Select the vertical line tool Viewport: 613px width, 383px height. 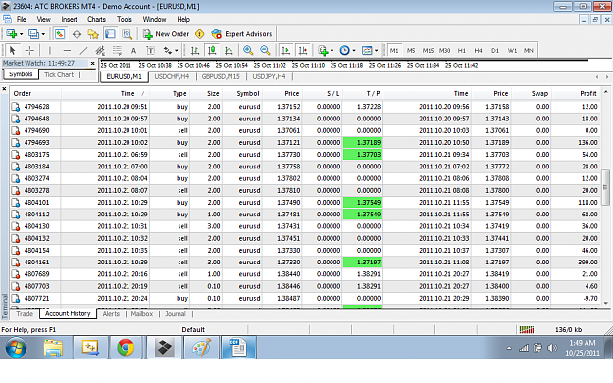tap(50, 50)
